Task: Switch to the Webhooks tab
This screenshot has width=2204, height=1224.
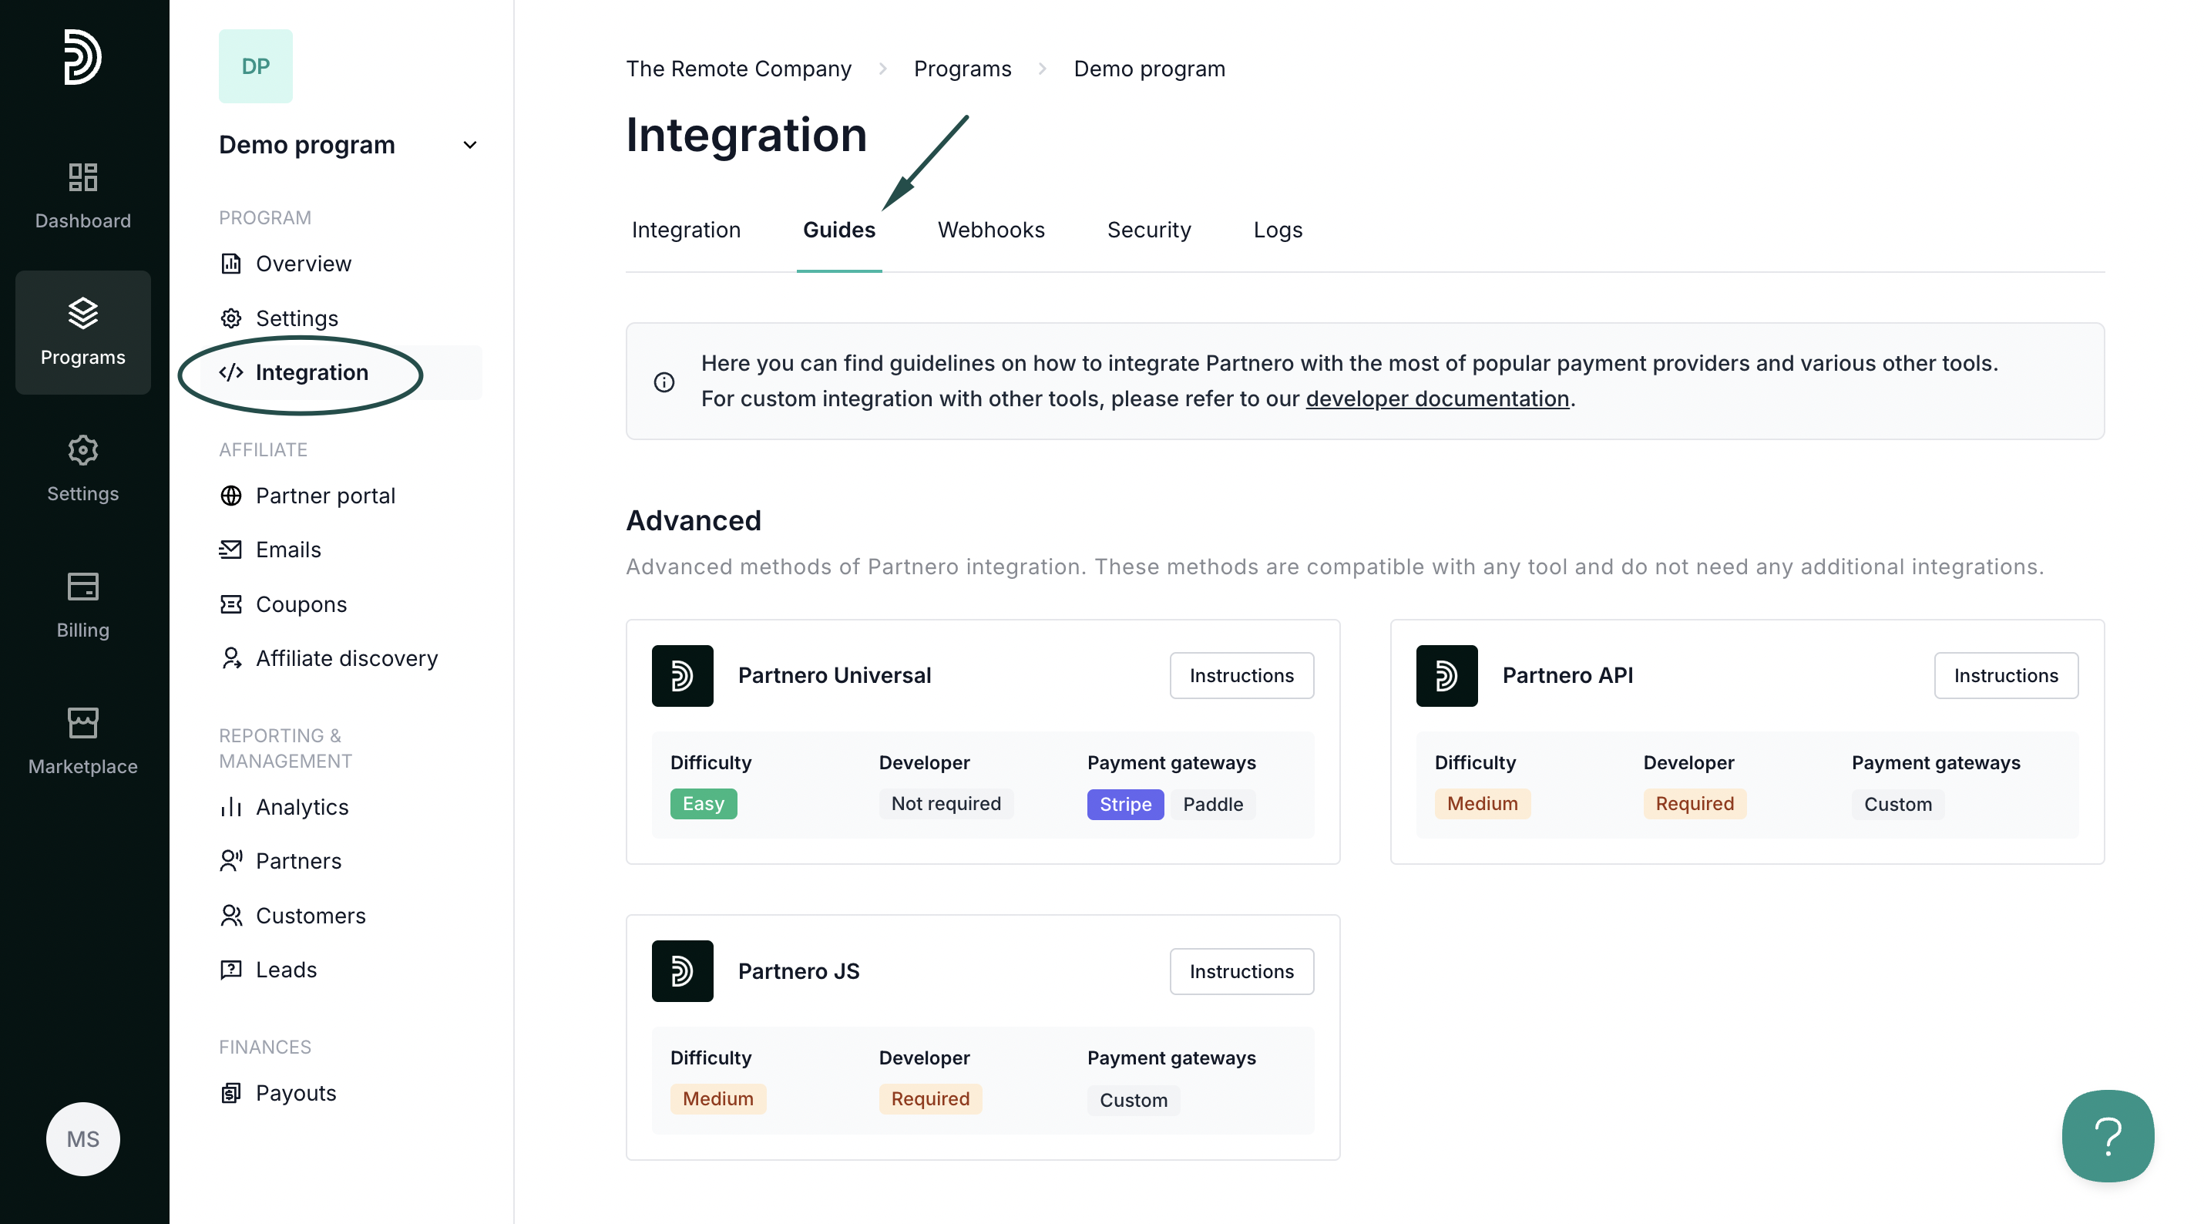Action: (x=991, y=230)
